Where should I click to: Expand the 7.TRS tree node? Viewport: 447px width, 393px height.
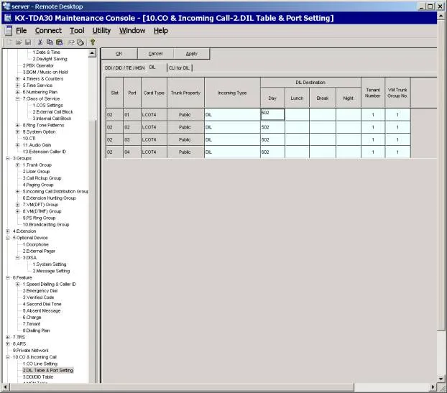point(8,337)
